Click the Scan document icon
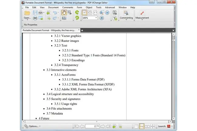 (40, 12)
